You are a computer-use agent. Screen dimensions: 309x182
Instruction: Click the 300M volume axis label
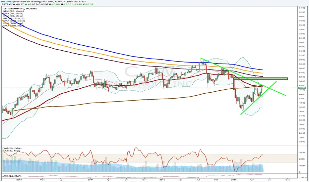302,153
